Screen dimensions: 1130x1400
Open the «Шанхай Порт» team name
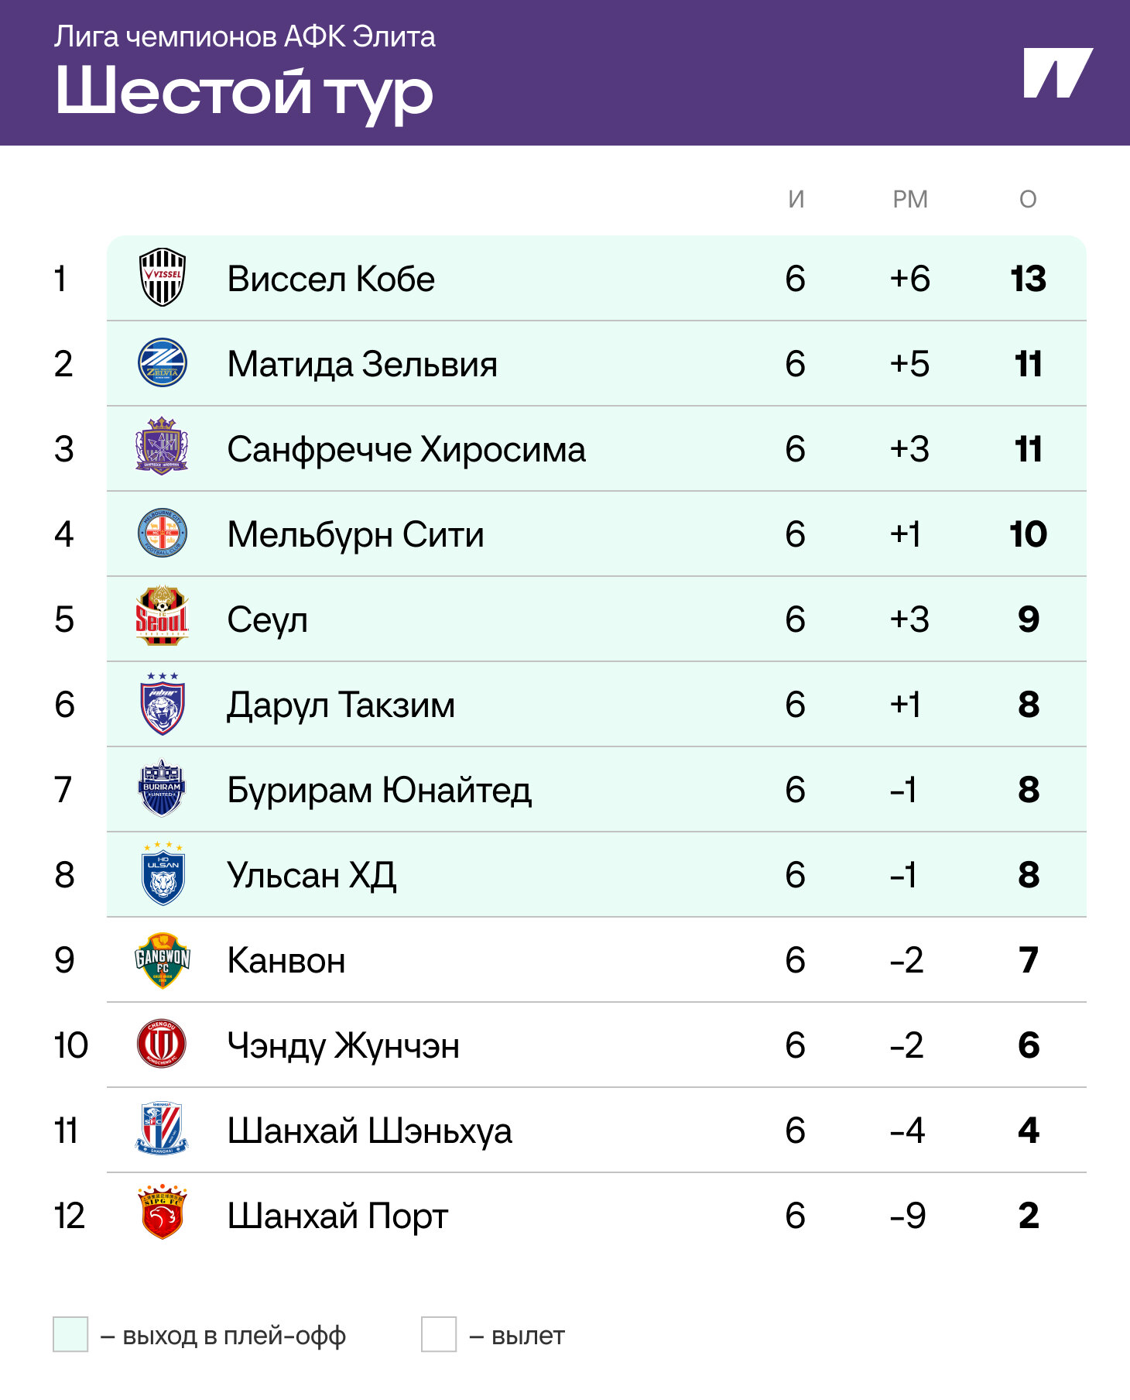coord(337,1216)
